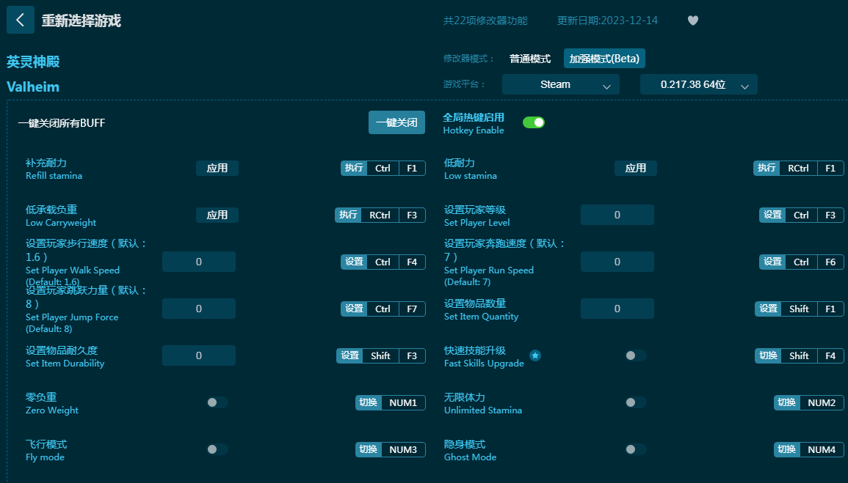848x483 pixels.
Task: Click 切换 button for Fast Skills Upgrade
Action: coord(768,355)
